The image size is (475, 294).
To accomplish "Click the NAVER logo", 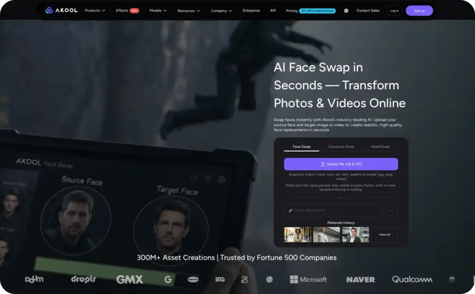I will pyautogui.click(x=360, y=280).
